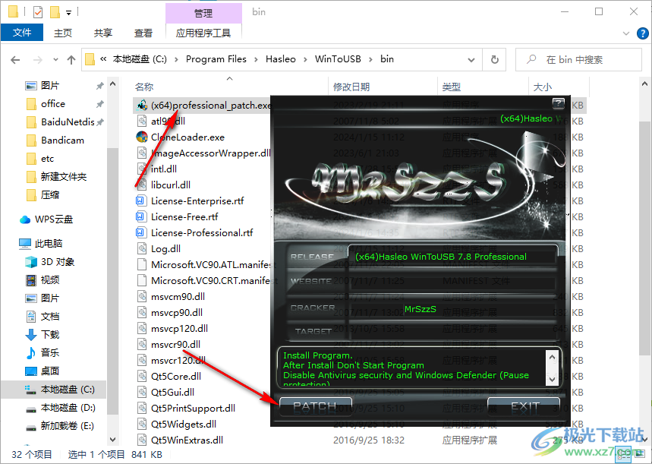Image resolution: width=652 pixels, height=464 pixels.
Task: Open the 主页 ribbon tab
Action: tap(63, 33)
